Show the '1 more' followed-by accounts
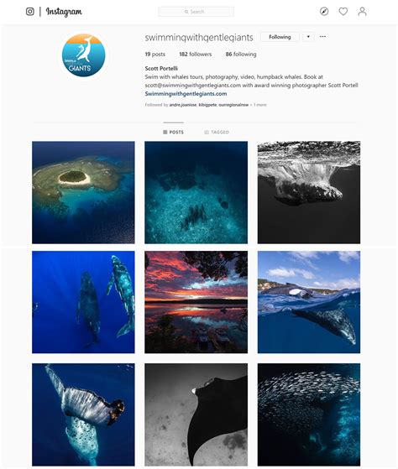This screenshot has height=469, width=398. [x=259, y=105]
